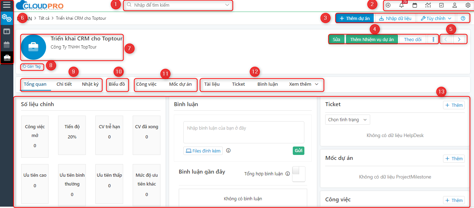Open the notifications bell icon
Image resolution: width=474 pixels, height=208 pixels.
pos(402,5)
